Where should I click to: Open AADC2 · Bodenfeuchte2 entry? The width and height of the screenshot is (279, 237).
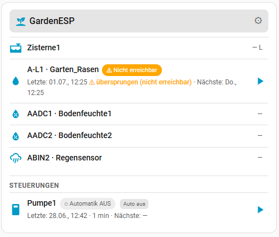(139, 136)
